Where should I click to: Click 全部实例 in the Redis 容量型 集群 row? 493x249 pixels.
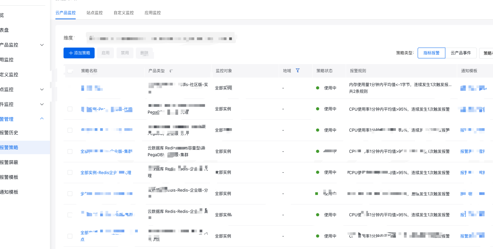tap(223, 151)
